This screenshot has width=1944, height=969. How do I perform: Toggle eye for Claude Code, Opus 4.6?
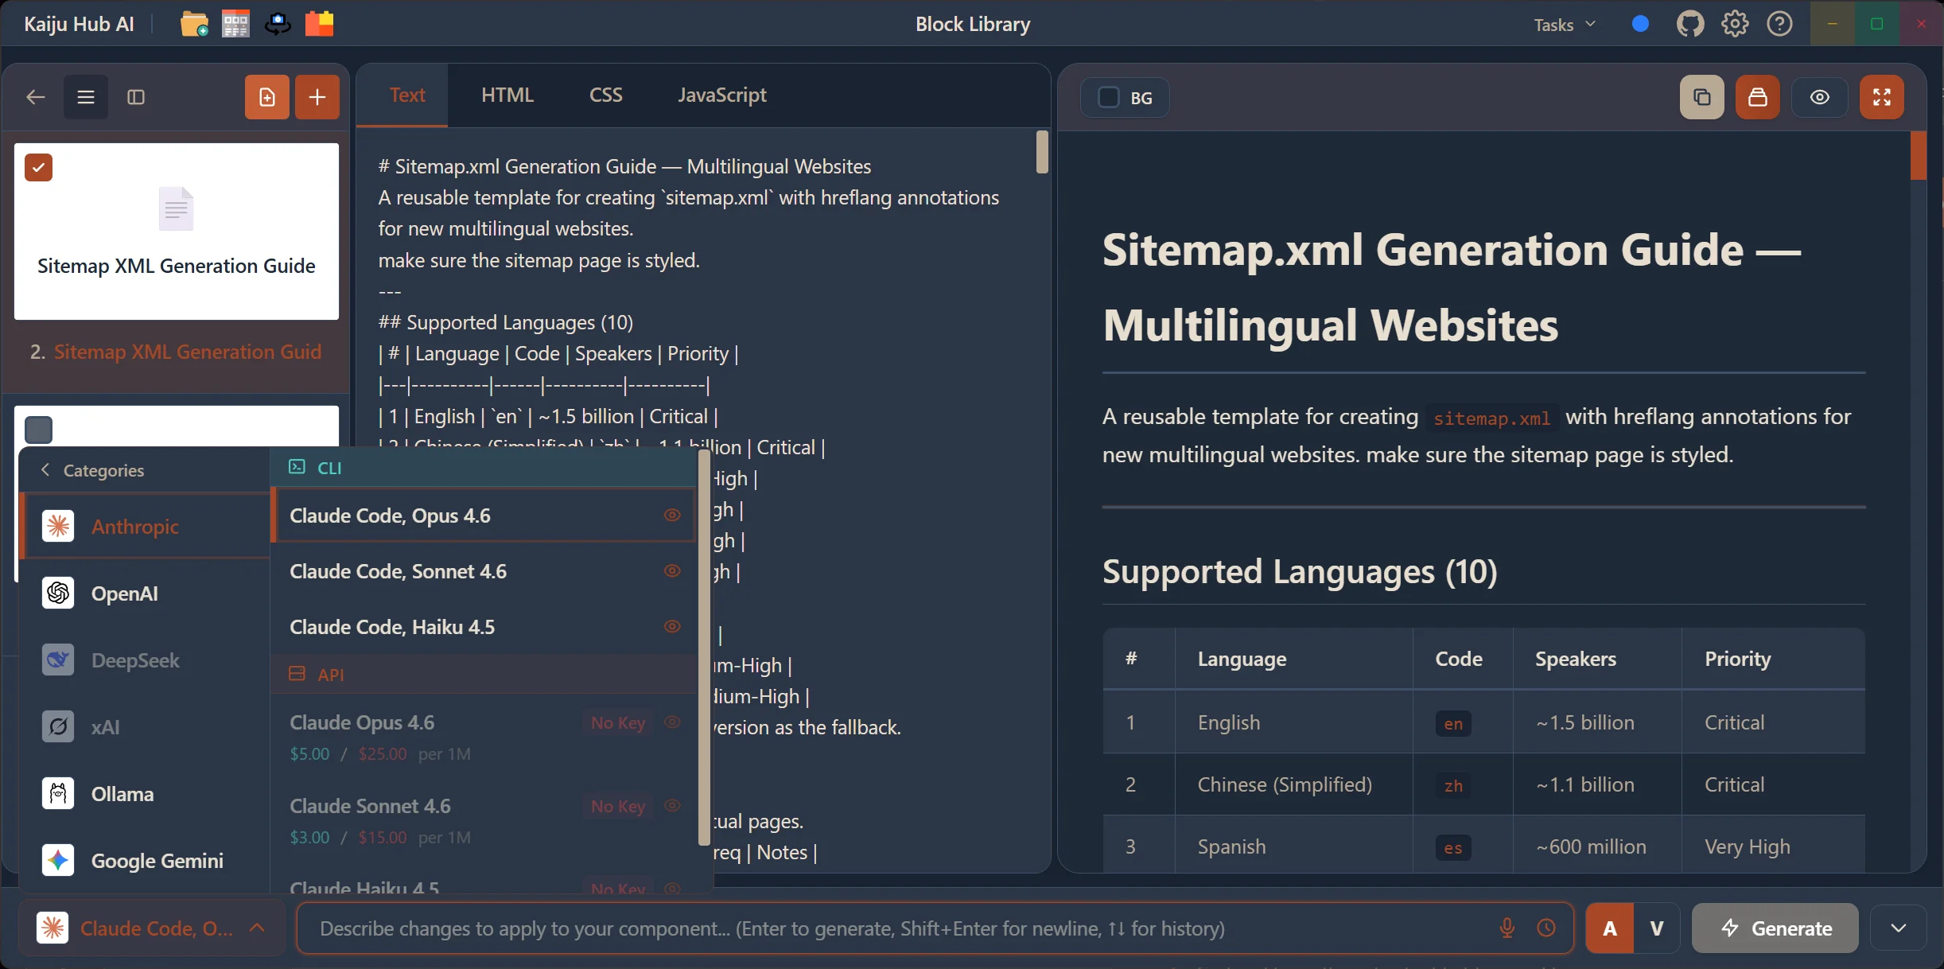672,516
